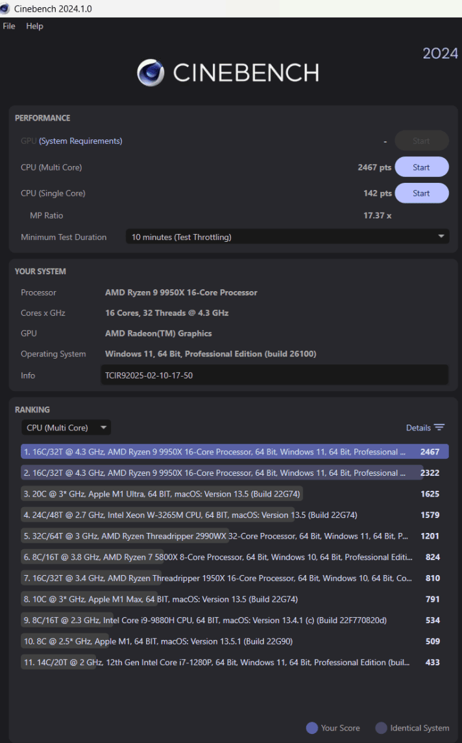This screenshot has width=462, height=743.
Task: Click the MP Ratio value 17.37 x
Action: point(378,215)
